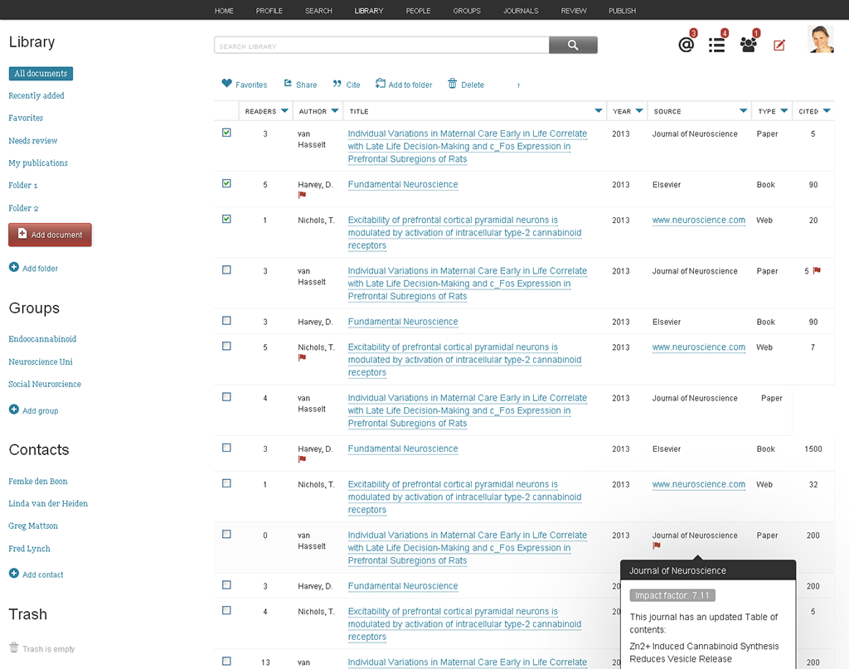The image size is (849, 669).
Task: Open JOURNALS in top navigation
Action: pos(521,11)
